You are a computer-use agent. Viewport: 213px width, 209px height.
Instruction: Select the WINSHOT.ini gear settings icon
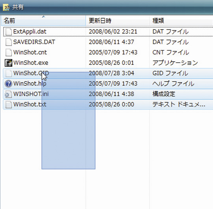pos(8,94)
